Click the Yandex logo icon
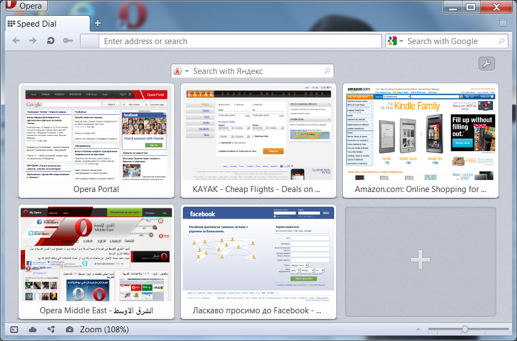 pyautogui.click(x=178, y=71)
